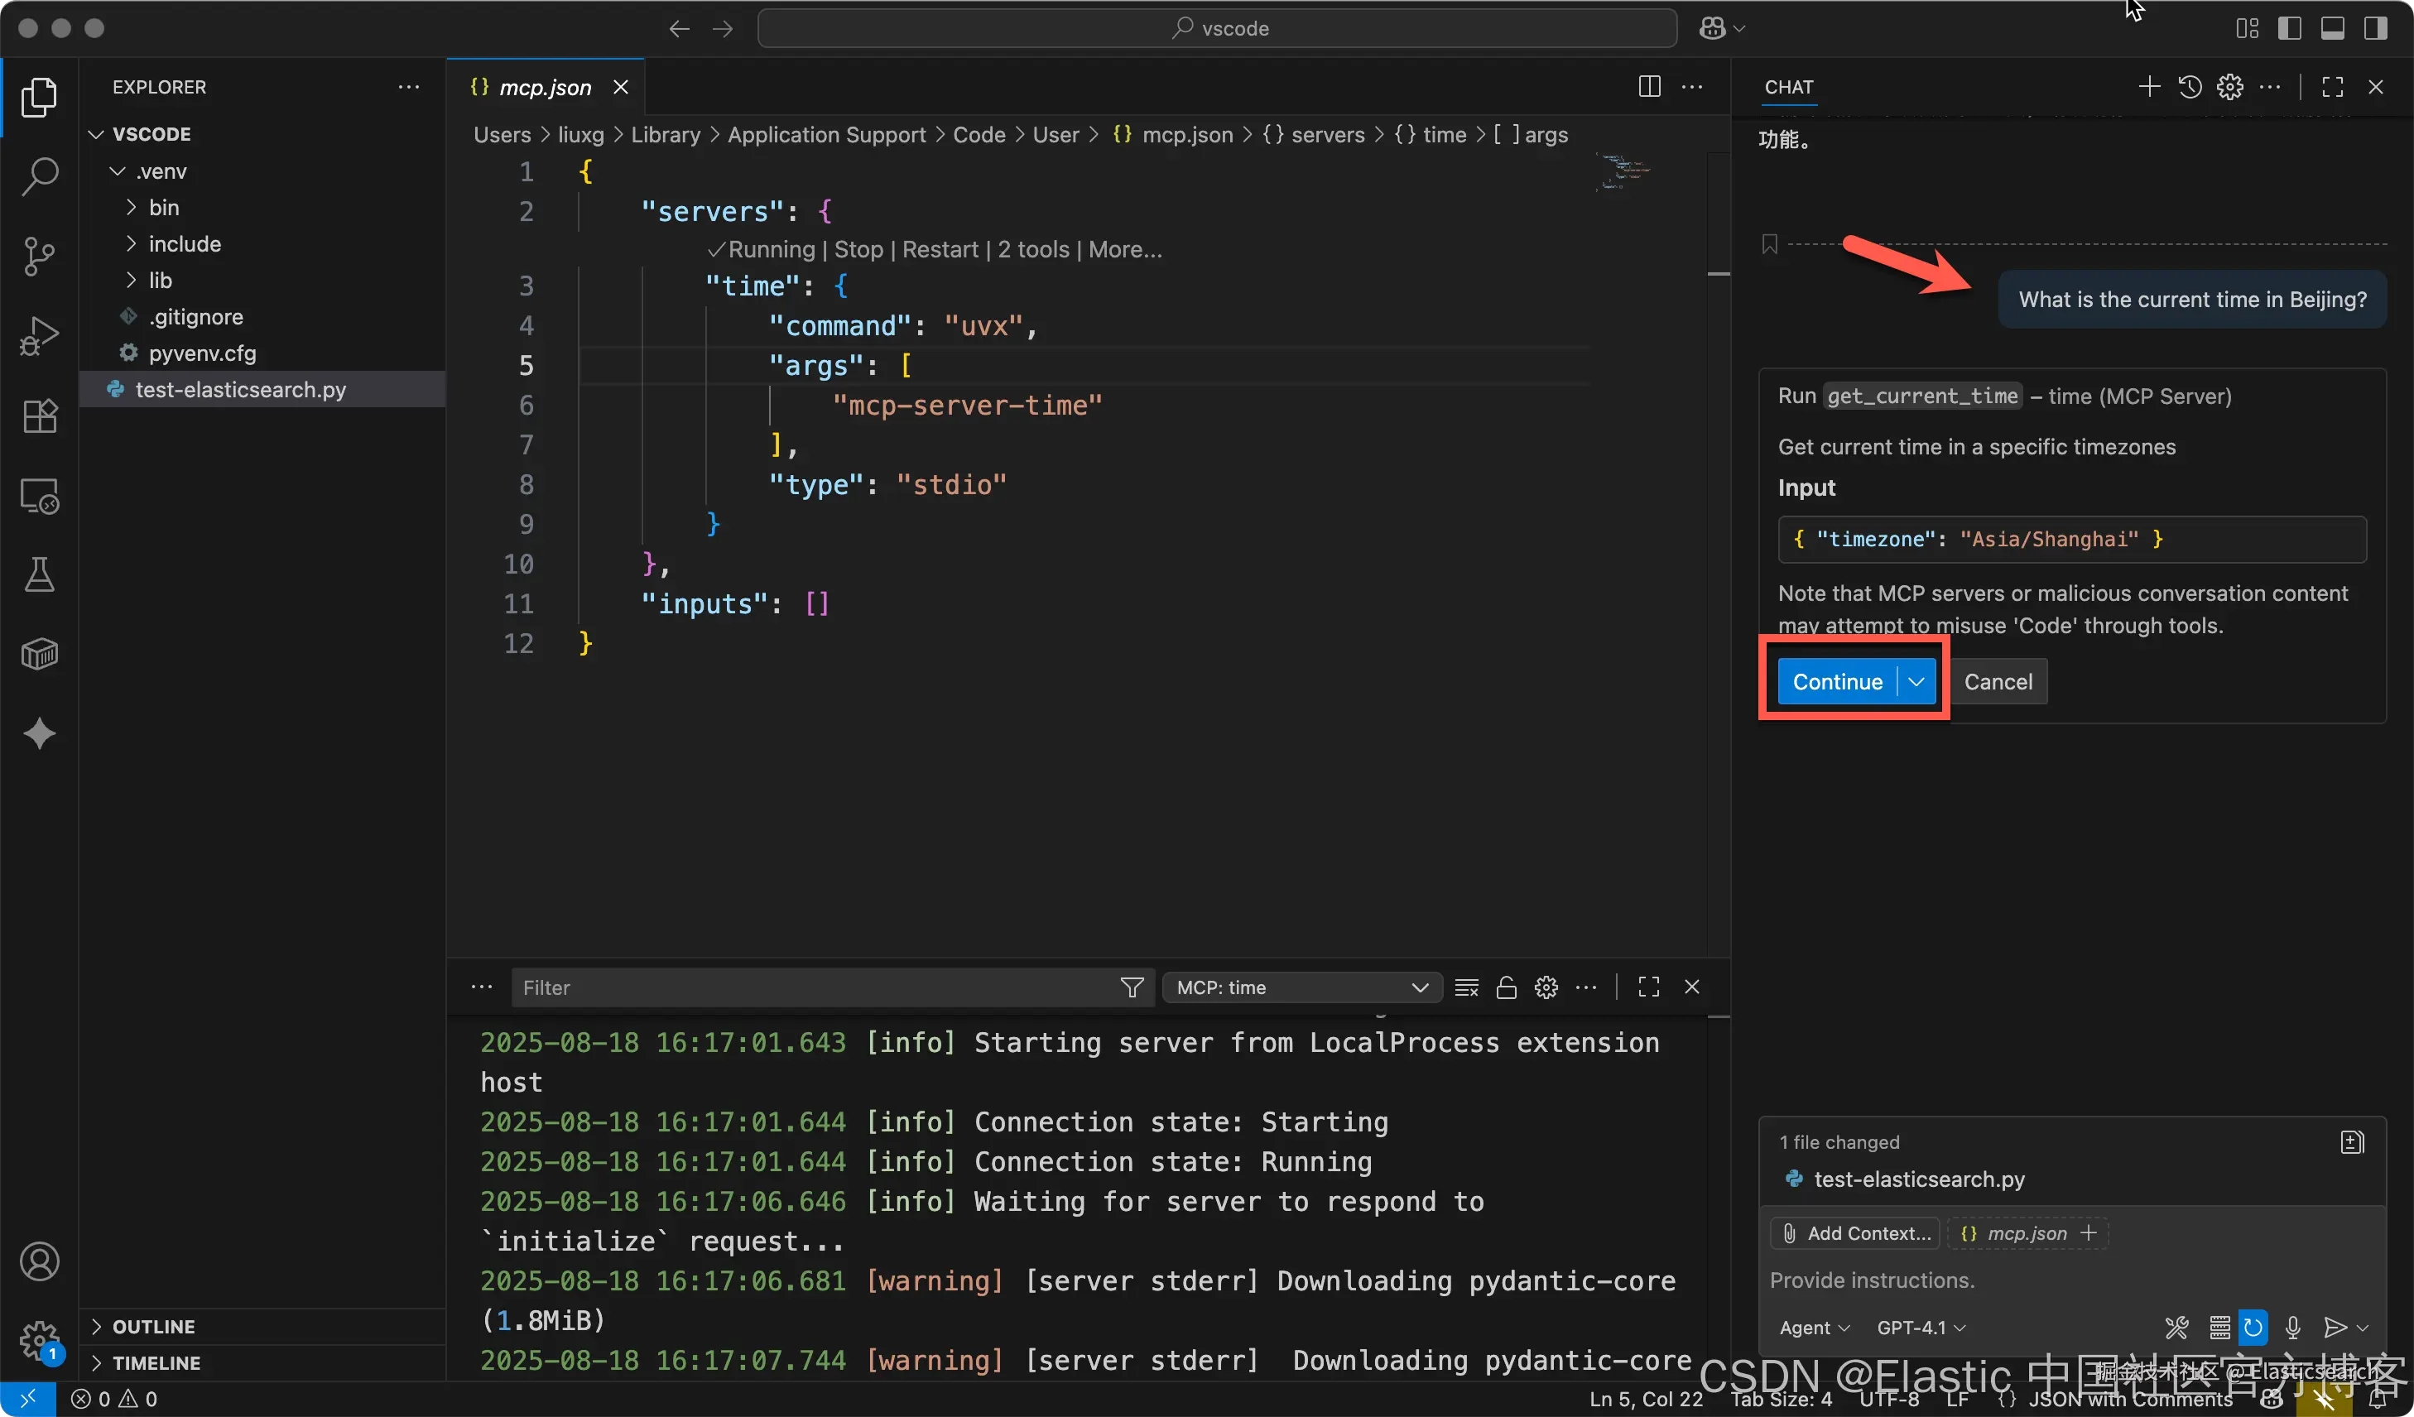Toggle output scroll lock
The width and height of the screenshot is (2414, 1417).
point(1506,987)
